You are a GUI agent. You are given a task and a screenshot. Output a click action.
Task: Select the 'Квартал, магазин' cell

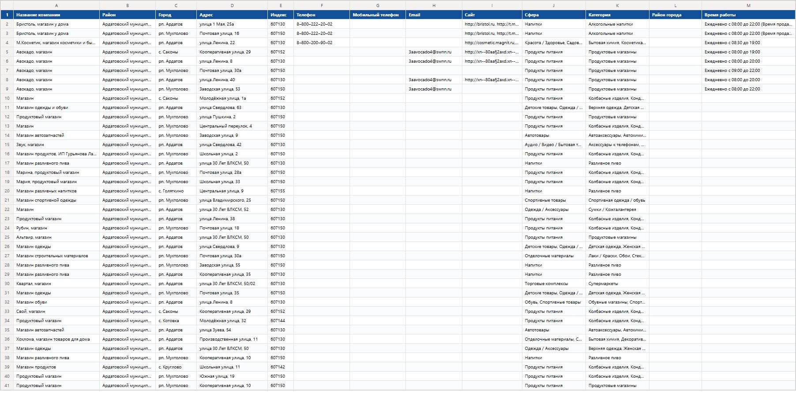tap(56, 284)
